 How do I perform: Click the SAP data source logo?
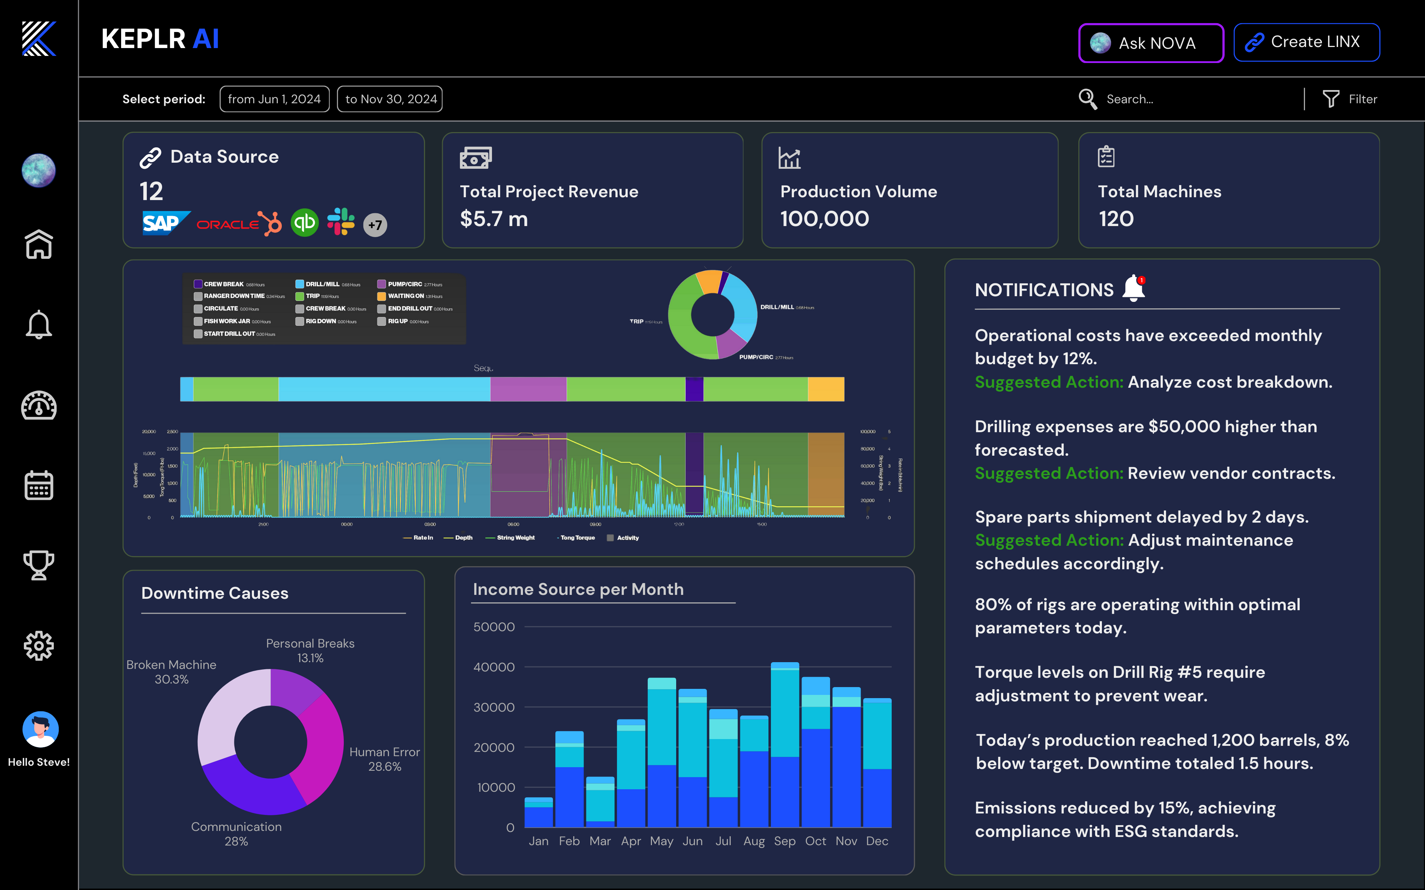(166, 223)
